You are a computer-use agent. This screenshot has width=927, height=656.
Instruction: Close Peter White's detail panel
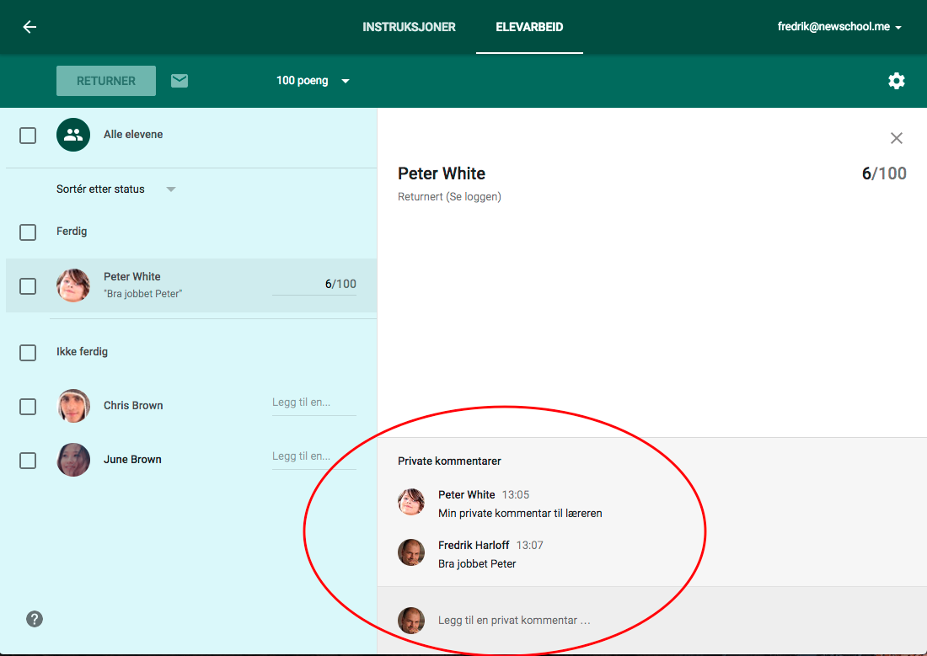coord(897,138)
